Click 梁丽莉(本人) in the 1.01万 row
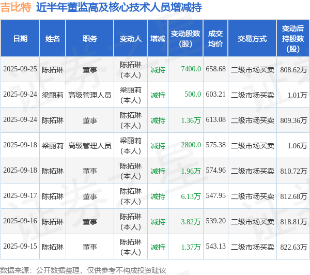This screenshot has height=275, width=310. pyautogui.click(x=131, y=95)
